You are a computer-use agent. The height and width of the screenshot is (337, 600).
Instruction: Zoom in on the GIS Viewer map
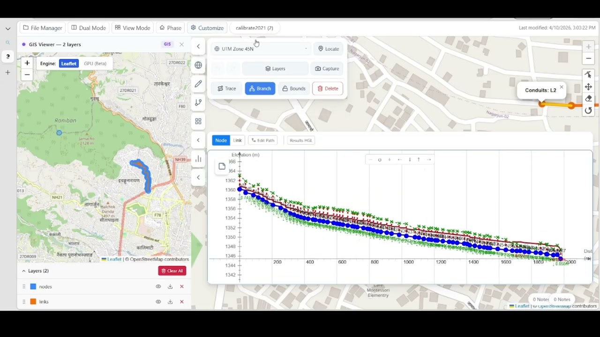click(x=27, y=63)
